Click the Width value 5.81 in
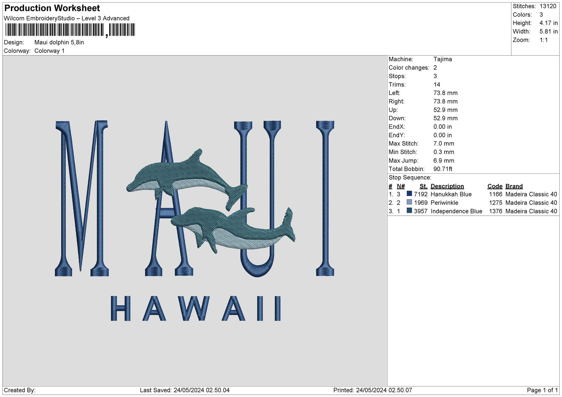The height and width of the screenshot is (397, 562). coord(548,31)
